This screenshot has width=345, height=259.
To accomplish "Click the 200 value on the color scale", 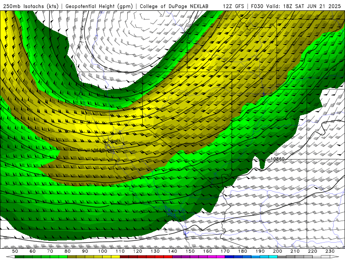I will point(277,251).
